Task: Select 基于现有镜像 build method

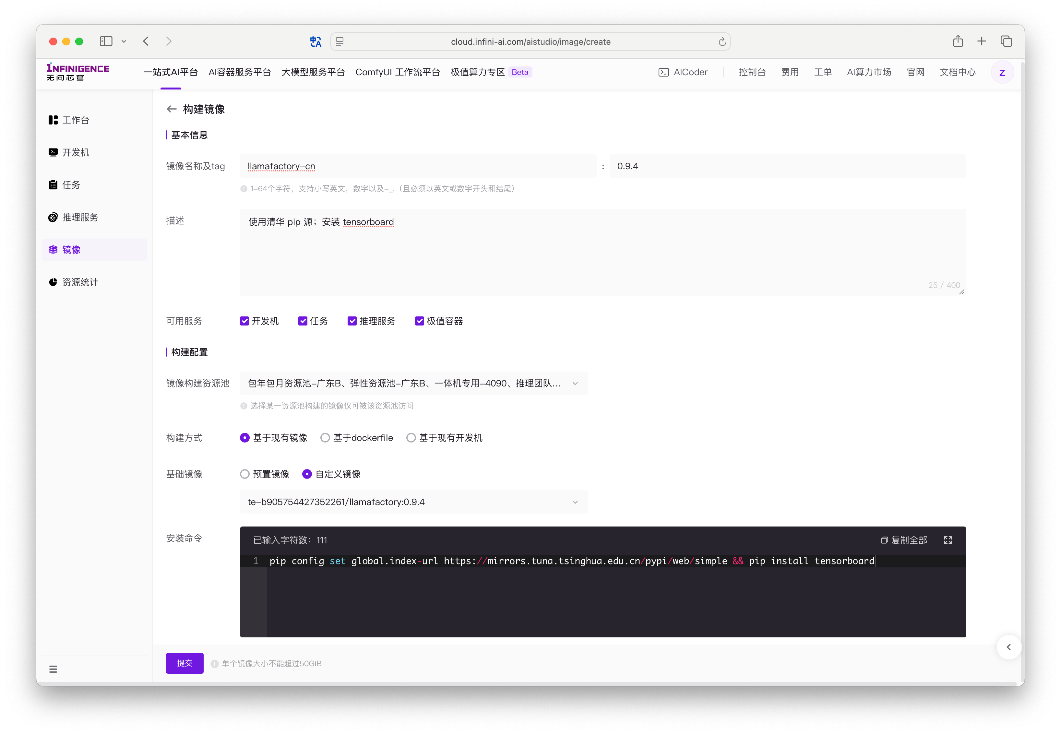Action: [245, 438]
